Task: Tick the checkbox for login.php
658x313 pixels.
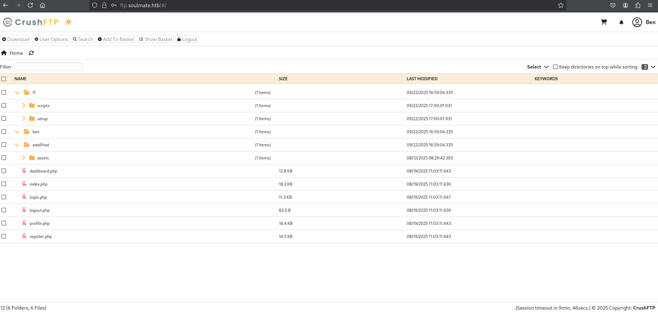Action: point(4,197)
